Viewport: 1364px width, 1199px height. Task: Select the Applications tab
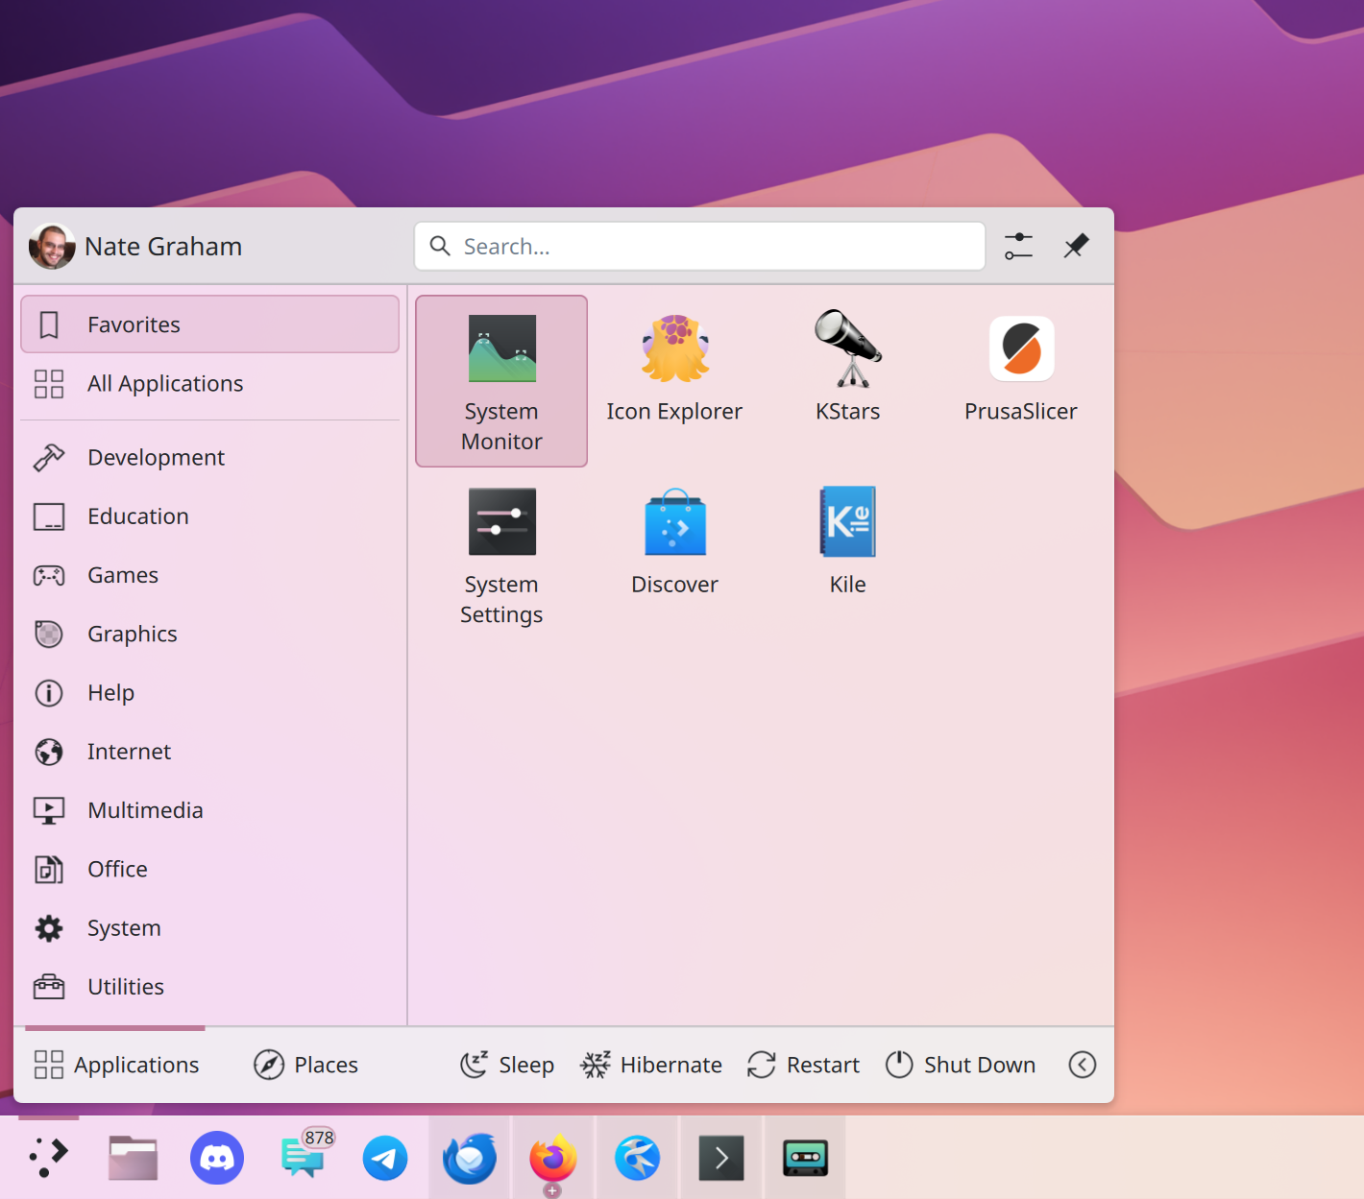pos(116,1065)
